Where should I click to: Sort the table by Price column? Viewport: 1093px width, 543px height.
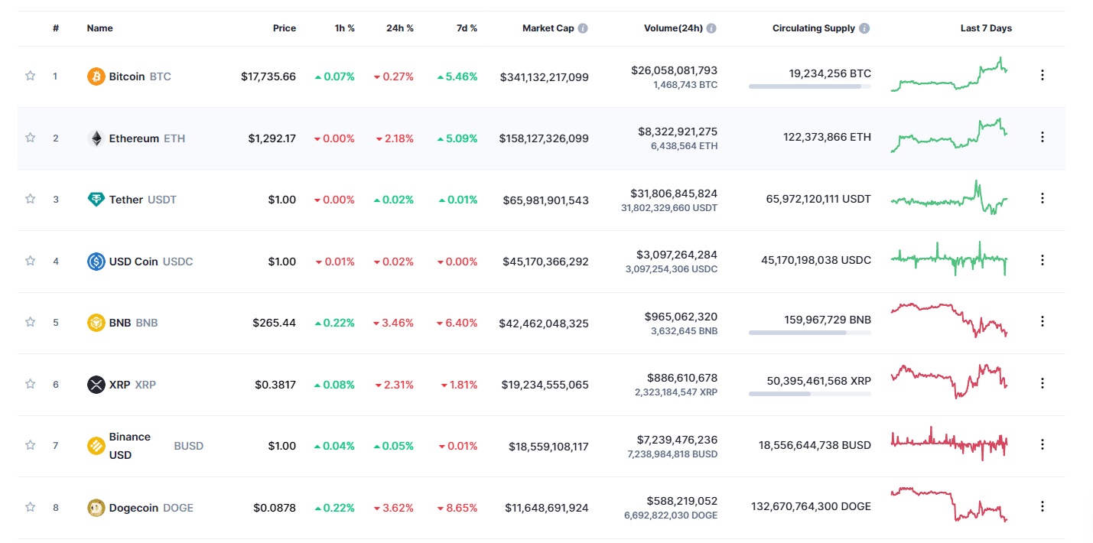pos(285,28)
